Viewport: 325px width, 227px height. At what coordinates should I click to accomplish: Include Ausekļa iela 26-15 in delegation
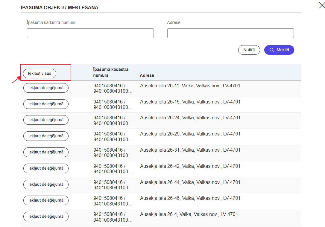pyautogui.click(x=46, y=104)
